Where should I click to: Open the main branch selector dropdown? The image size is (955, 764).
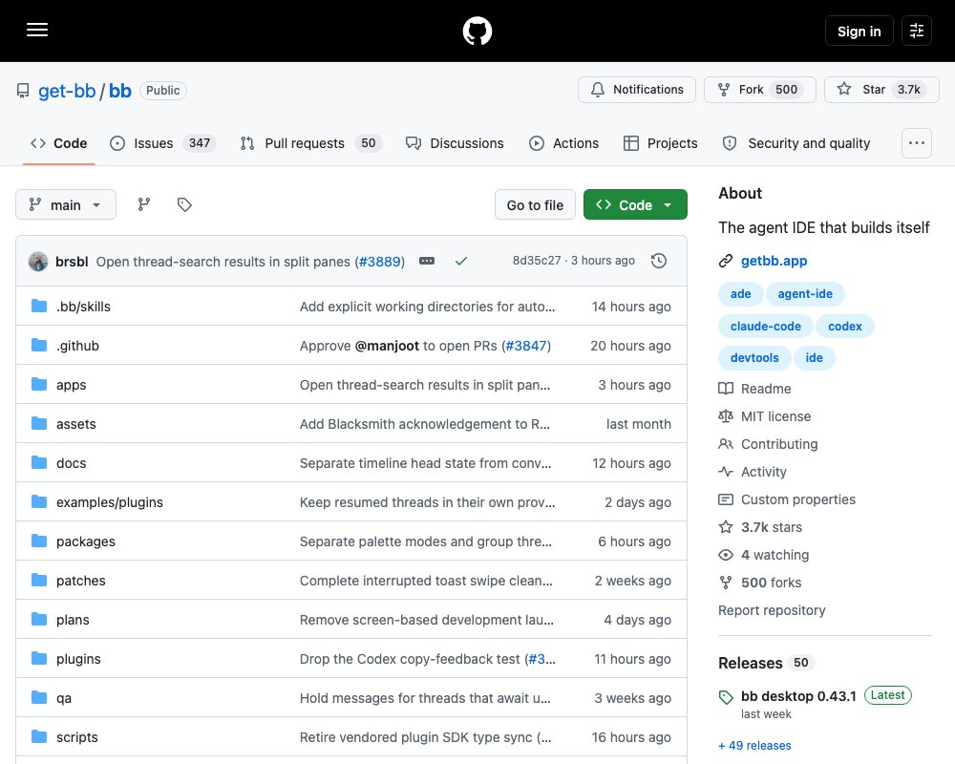point(66,204)
